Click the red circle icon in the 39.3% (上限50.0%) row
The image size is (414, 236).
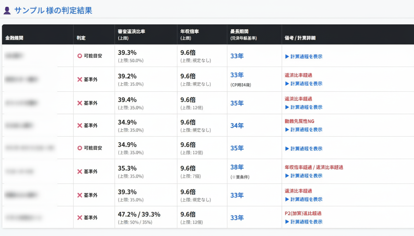[79, 56]
